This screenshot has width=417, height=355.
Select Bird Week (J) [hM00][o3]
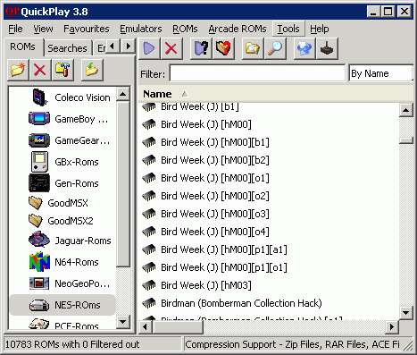[215, 214]
